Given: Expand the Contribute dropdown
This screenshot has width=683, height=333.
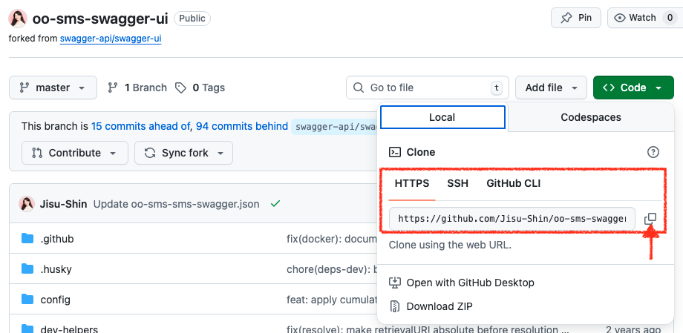Looking at the screenshot, I should 75,153.
